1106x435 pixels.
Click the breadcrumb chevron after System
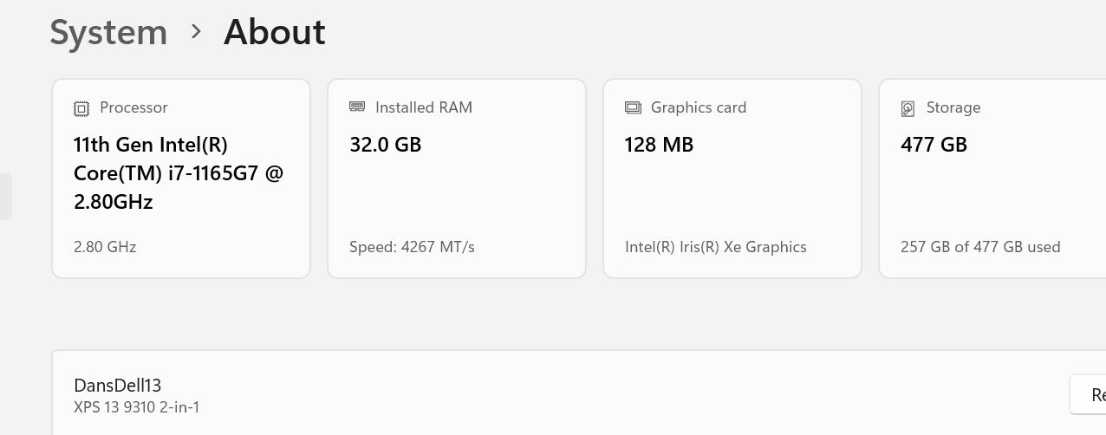coord(196,32)
